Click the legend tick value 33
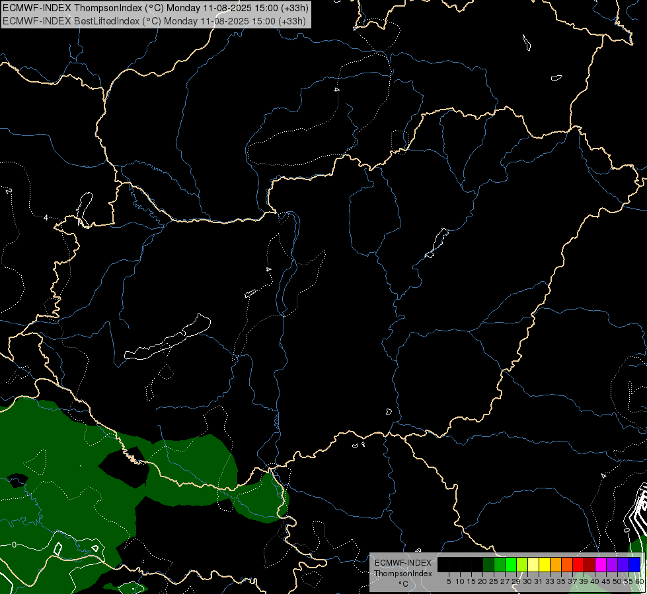647x594 pixels. 550,581
